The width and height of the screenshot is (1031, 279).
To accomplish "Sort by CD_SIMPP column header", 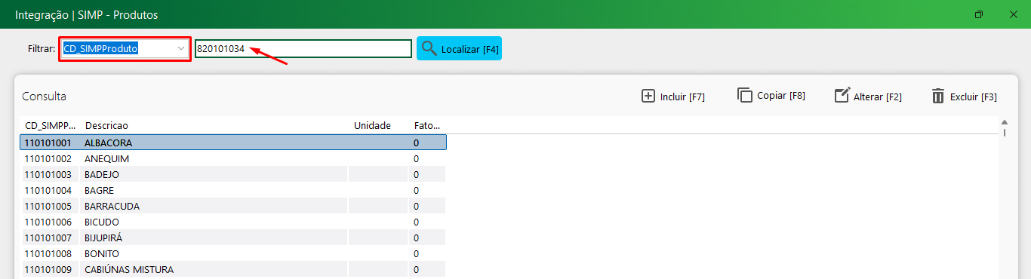I will point(49,125).
